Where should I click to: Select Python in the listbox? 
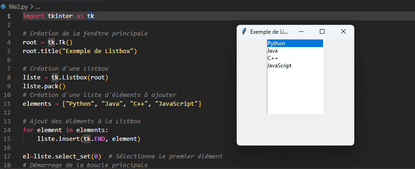295,43
